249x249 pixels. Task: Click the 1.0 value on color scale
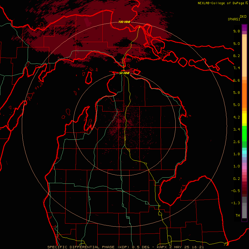click(x=237, y=166)
